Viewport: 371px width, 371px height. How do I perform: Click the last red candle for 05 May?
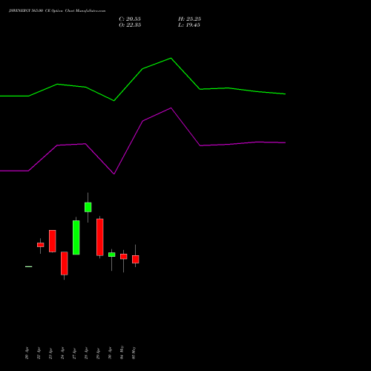tap(136, 259)
